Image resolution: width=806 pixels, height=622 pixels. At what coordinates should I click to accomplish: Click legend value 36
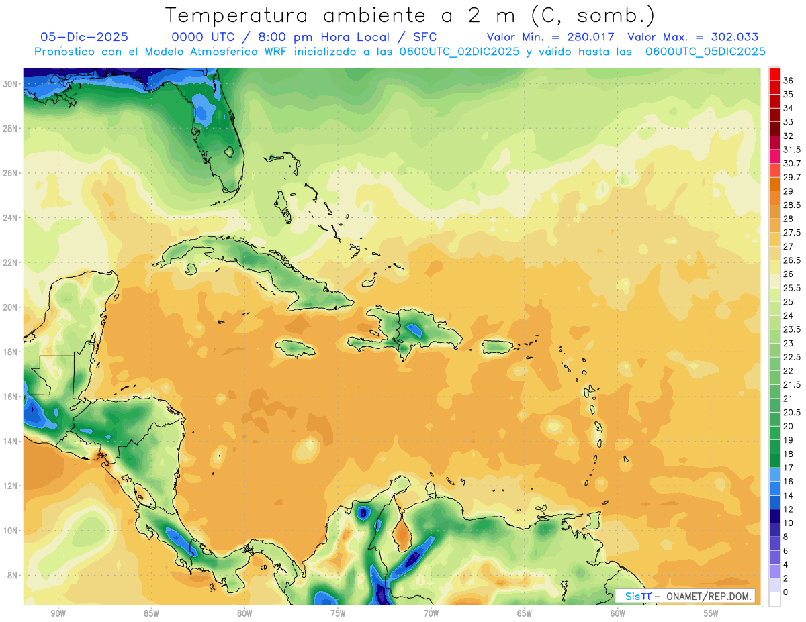(x=788, y=81)
